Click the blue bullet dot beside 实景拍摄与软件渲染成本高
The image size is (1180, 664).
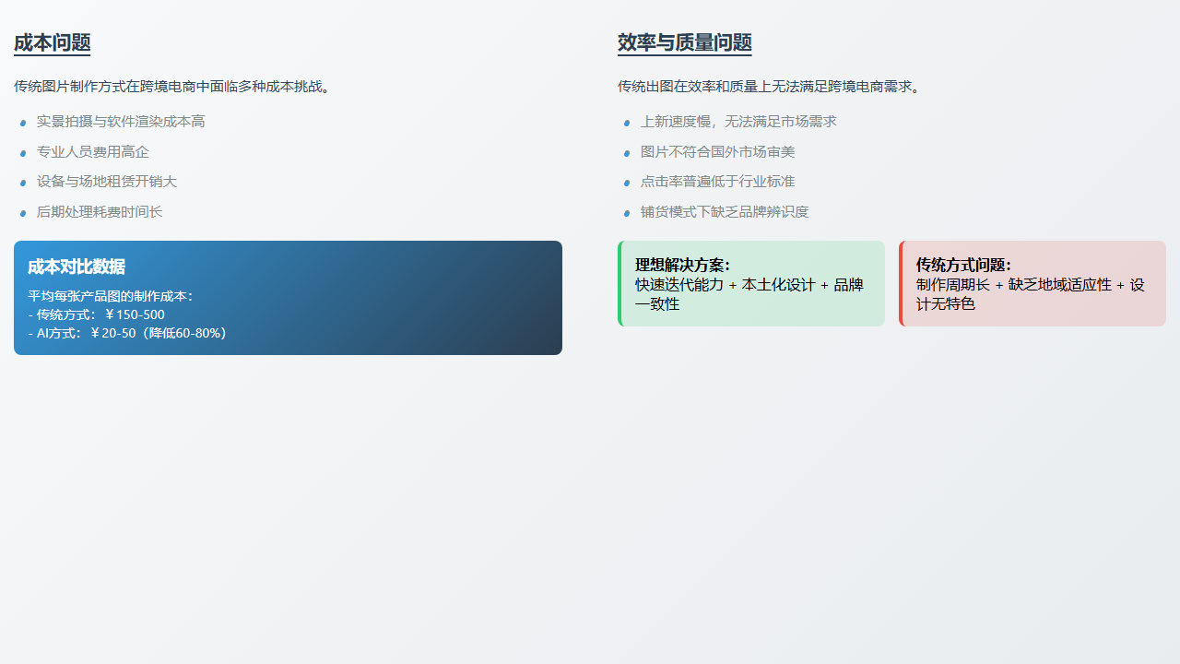23,123
